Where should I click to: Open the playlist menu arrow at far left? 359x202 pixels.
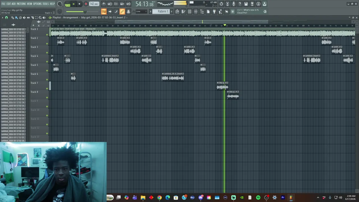pos(3,18)
